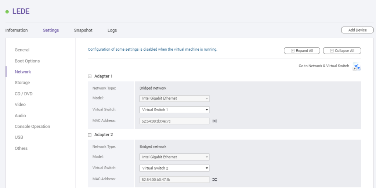
Task: Switch to the Snapshot tab
Action: coord(83,30)
